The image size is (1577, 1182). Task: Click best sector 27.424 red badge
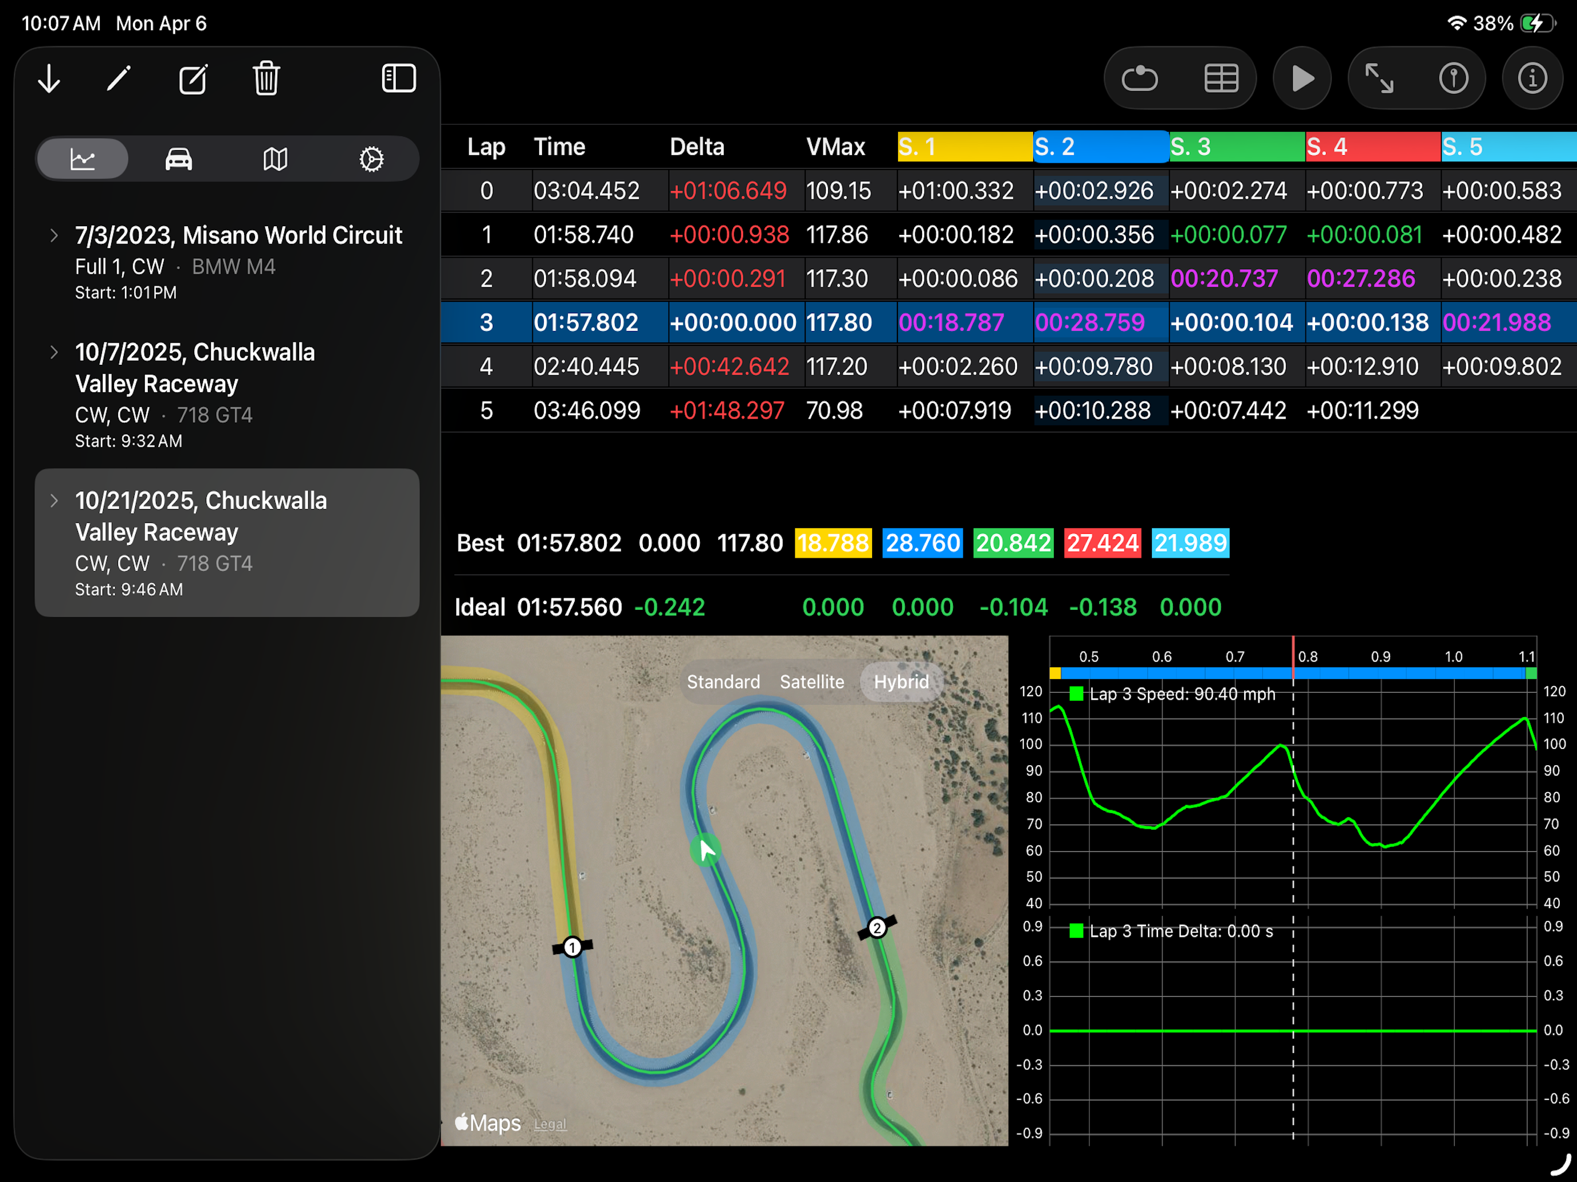point(1102,543)
